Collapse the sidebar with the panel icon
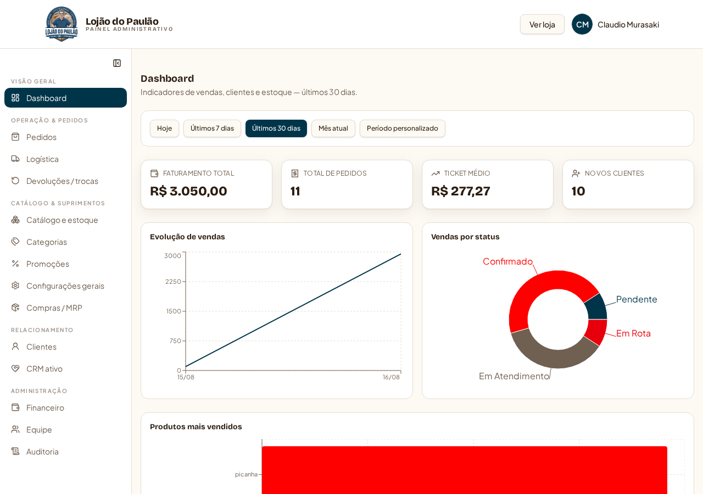 (x=117, y=63)
